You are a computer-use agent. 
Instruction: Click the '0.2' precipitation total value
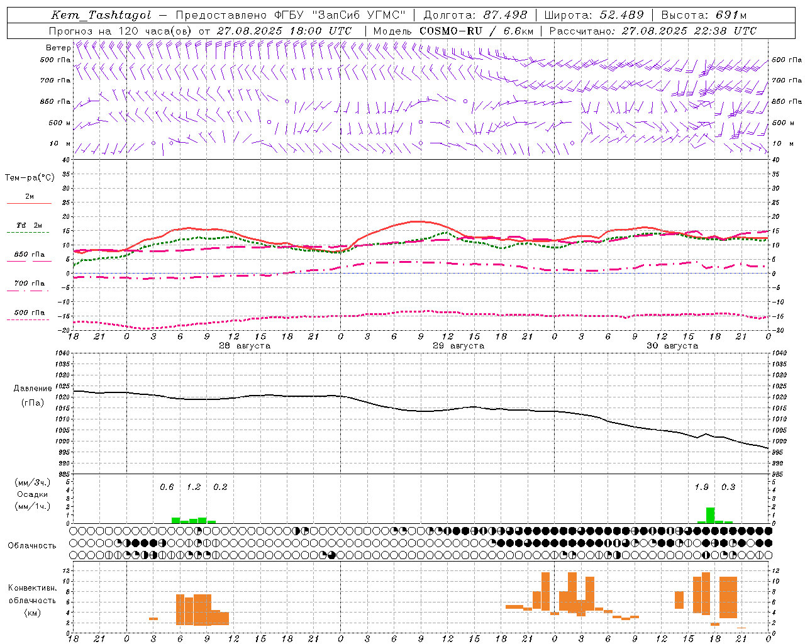coord(220,487)
